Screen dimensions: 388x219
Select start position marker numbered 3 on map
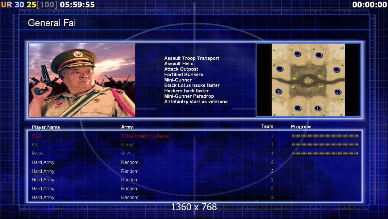coord(278,92)
